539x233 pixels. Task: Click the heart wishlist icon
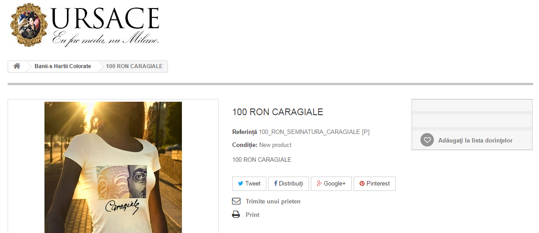point(427,140)
